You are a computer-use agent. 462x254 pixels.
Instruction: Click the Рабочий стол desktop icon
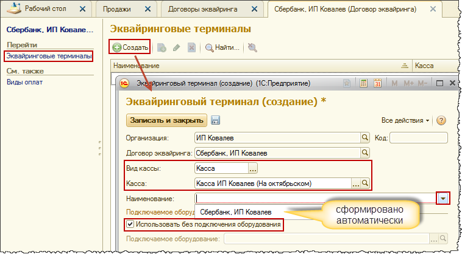tap(14, 9)
